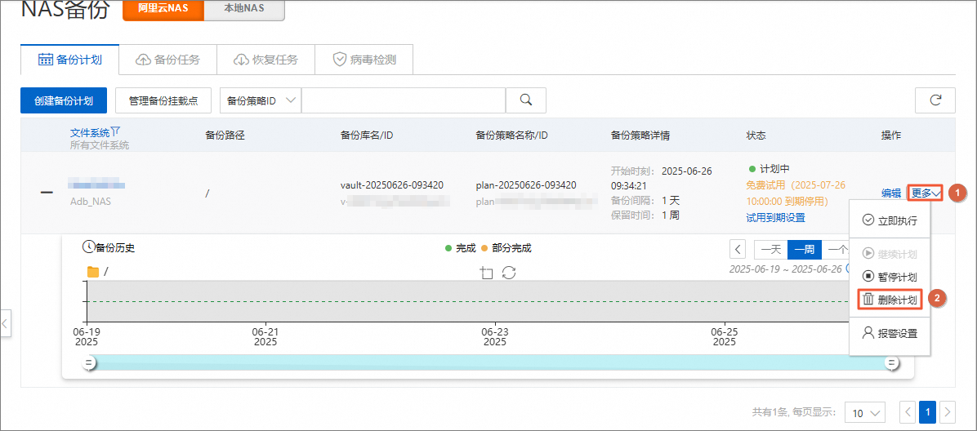Click the date range 2025-06-19 ~ 2025-06-26

tap(786, 269)
